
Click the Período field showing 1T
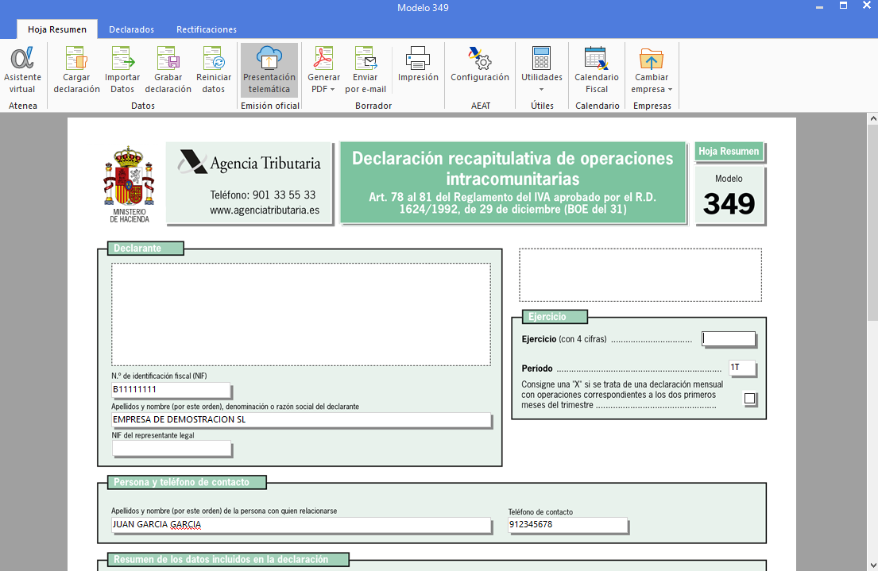(742, 367)
